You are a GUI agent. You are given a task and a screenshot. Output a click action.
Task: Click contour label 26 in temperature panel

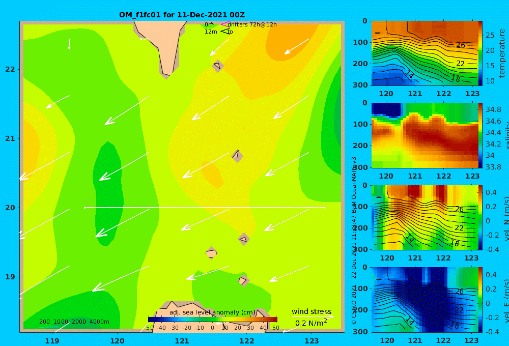(460, 45)
